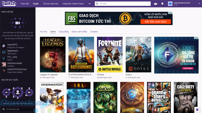
Task: Click the Dota 2 title text
Action: [129, 75]
